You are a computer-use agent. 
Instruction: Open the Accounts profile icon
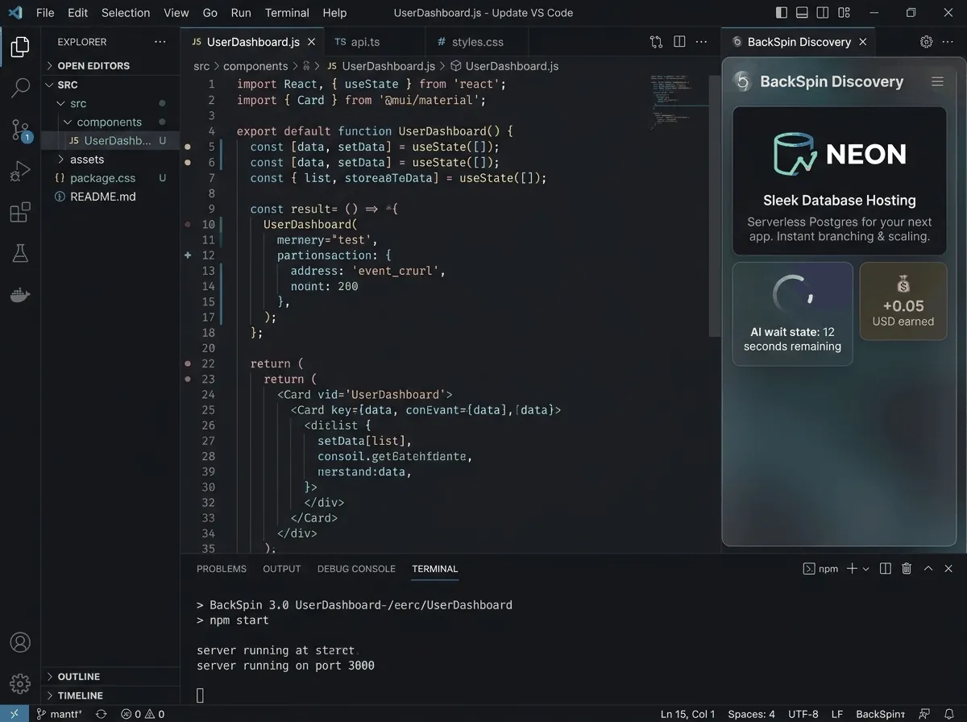click(x=20, y=642)
